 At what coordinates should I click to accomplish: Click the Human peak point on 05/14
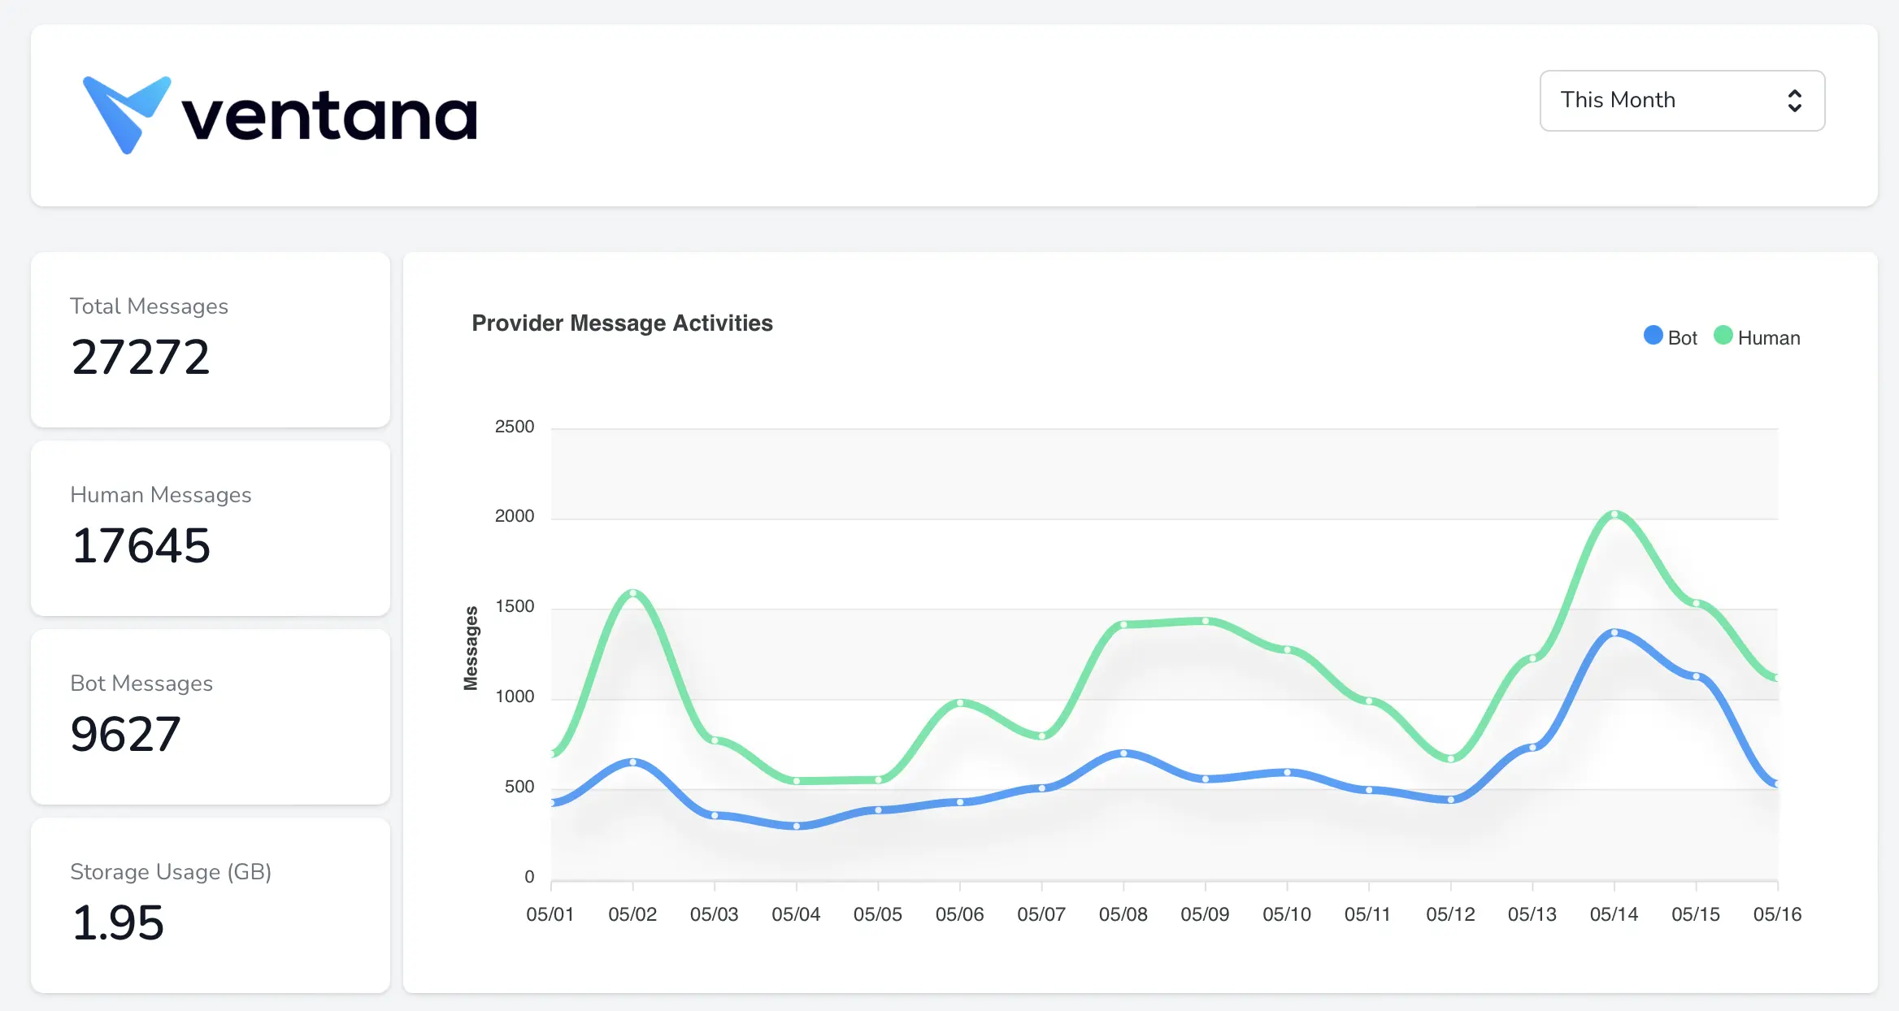point(1614,514)
